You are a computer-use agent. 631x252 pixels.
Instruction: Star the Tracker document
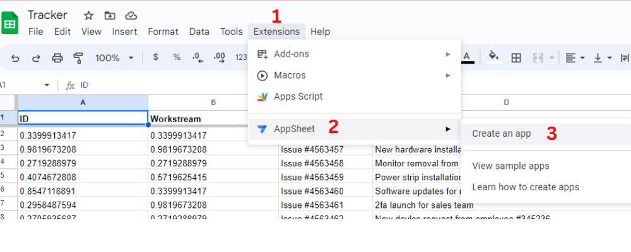click(x=88, y=16)
